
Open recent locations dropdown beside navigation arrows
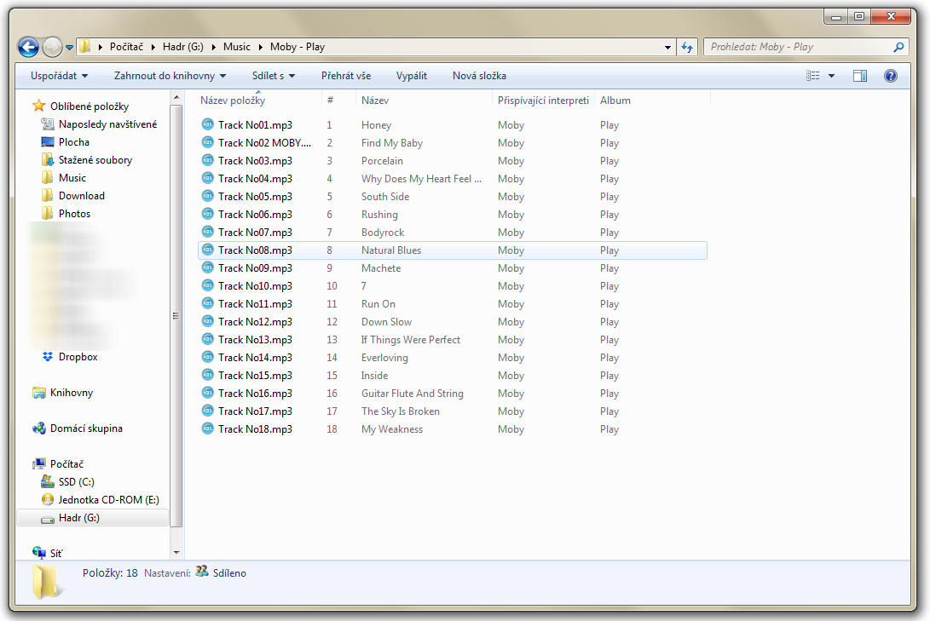click(x=69, y=48)
